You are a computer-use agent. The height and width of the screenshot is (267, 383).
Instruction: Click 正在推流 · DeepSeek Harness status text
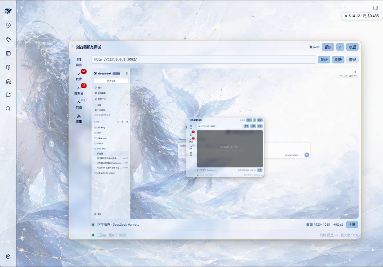point(118,225)
